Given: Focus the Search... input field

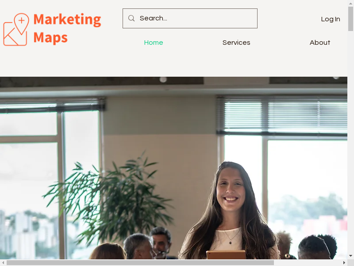Looking at the screenshot, I should pyautogui.click(x=190, y=18).
